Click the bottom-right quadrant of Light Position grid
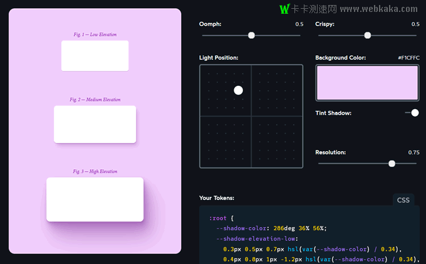This screenshot has width=426, height=264. [x=276, y=142]
